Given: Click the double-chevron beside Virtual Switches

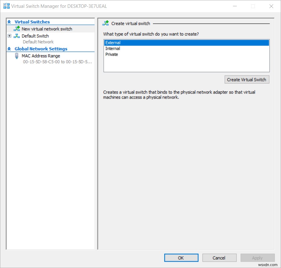Looking at the screenshot, I should coord(8,22).
